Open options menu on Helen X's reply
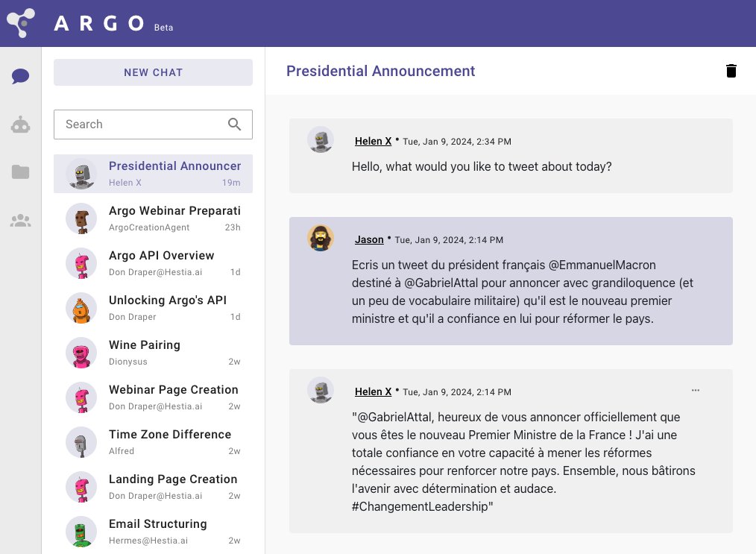This screenshot has height=554, width=756. click(x=696, y=390)
